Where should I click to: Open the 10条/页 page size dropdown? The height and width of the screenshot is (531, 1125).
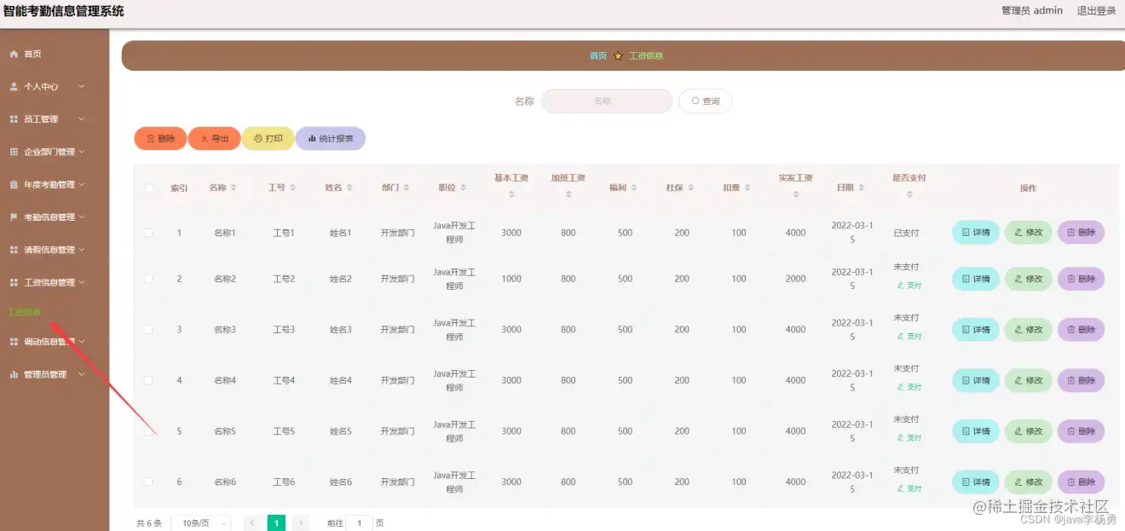[x=201, y=523]
